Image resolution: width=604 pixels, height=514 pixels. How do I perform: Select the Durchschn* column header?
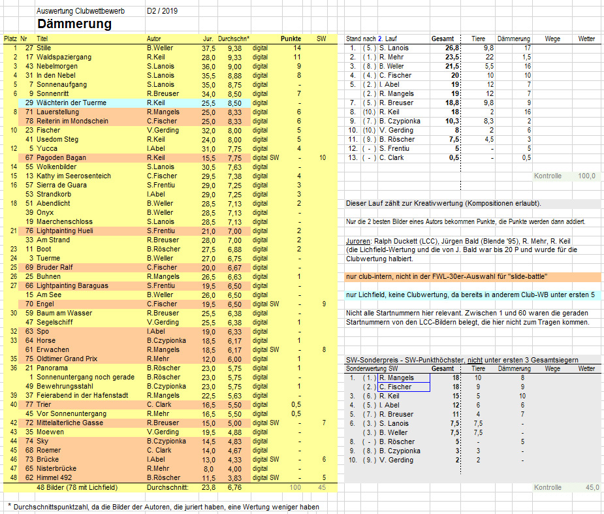[234, 39]
